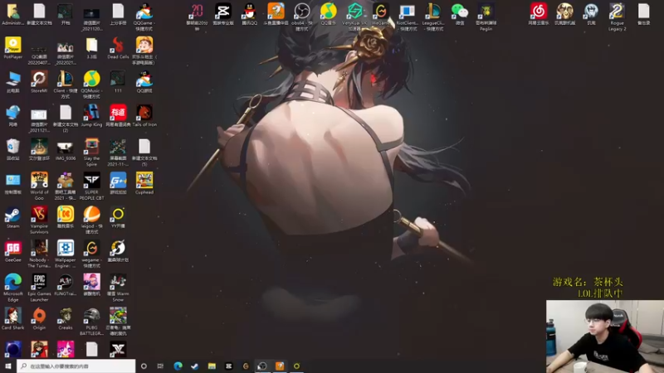Screen dimensions: 664x373
Task: Open the Tencent QQ penguin shortcut
Action: [x=250, y=14]
